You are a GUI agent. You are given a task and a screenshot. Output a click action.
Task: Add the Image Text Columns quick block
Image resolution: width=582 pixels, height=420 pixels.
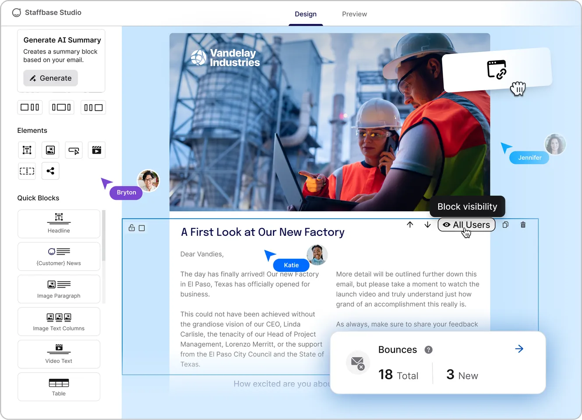[59, 321]
